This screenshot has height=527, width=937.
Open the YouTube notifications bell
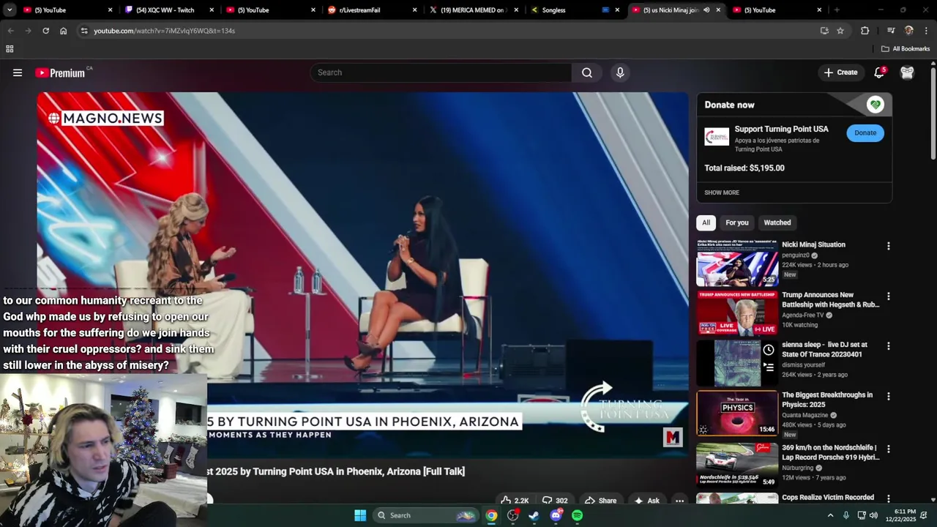click(x=879, y=72)
